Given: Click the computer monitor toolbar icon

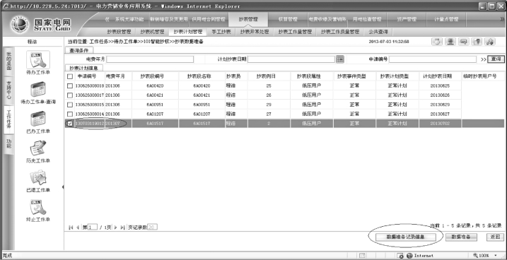Looking at the screenshot, I should coord(450,42).
